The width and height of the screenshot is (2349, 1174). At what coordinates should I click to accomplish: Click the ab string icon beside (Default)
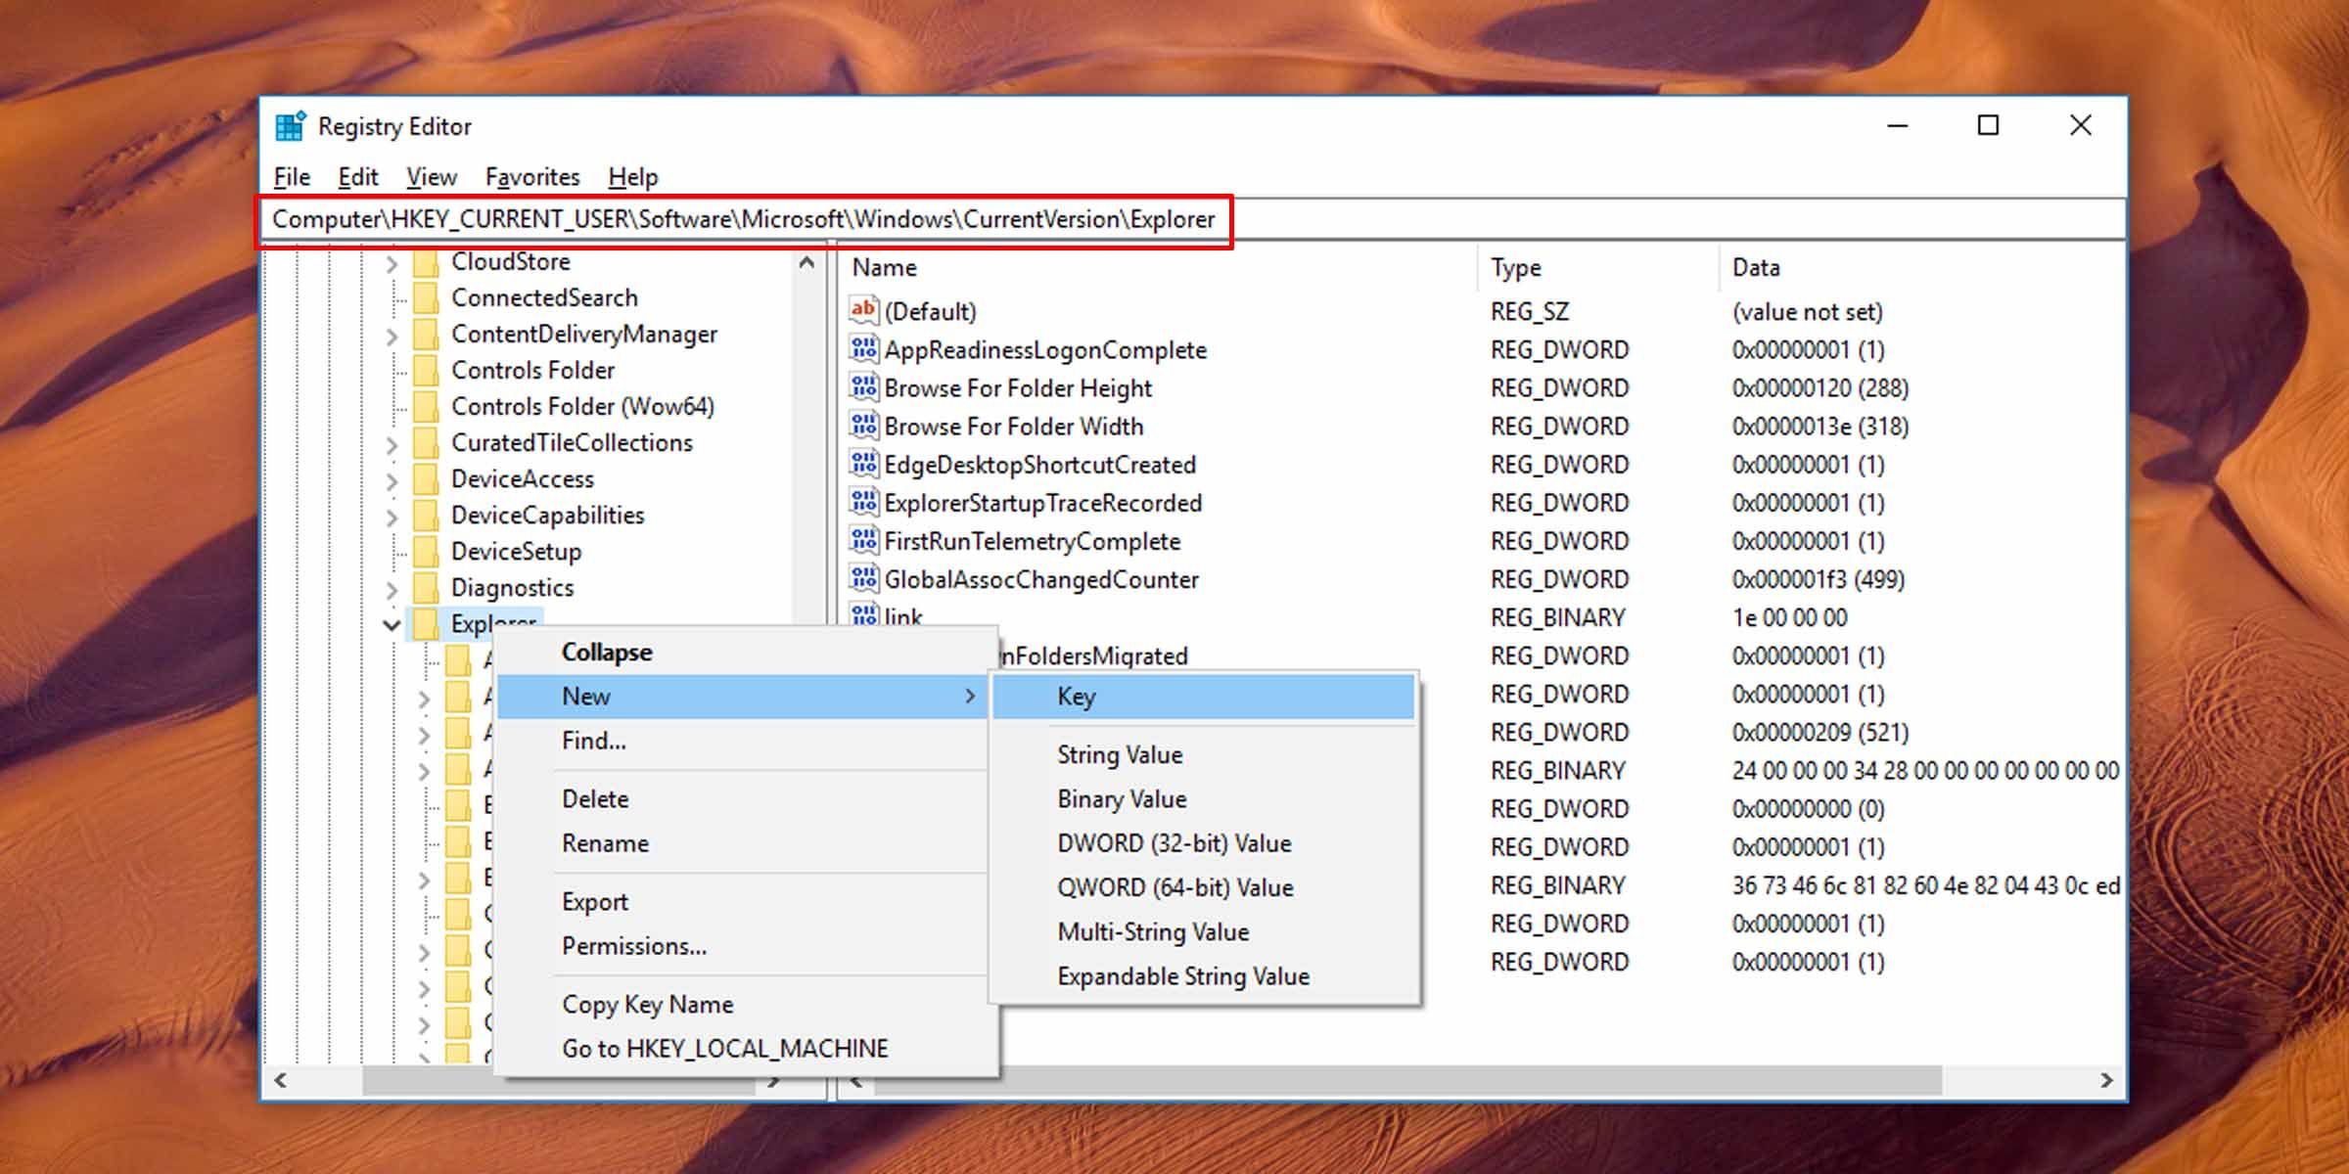click(865, 311)
